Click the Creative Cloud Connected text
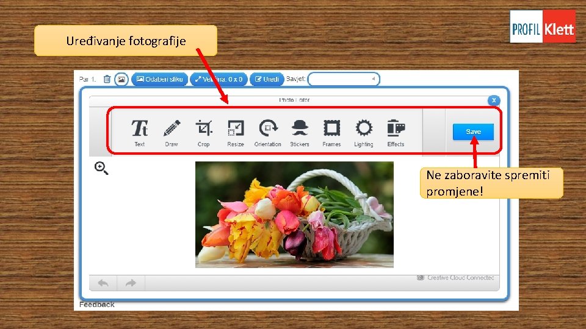 click(460, 278)
